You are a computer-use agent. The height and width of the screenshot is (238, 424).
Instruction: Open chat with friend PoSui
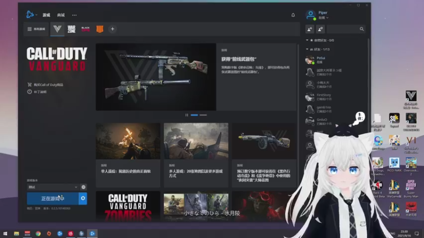coord(335,60)
